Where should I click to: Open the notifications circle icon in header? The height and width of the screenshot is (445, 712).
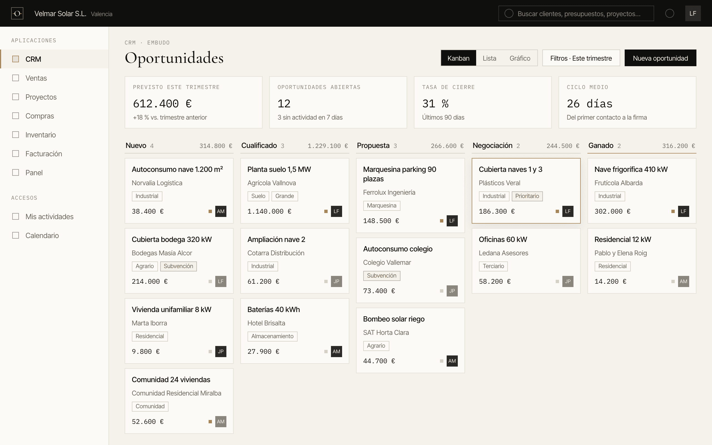[670, 14]
